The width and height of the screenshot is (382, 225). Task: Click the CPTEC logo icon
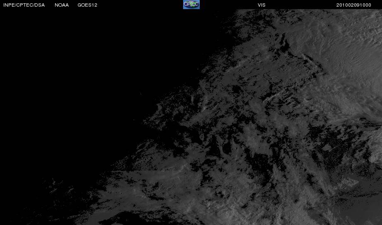point(191,5)
